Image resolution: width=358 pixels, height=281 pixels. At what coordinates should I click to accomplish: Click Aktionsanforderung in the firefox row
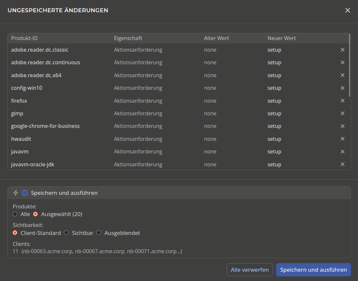pos(138,101)
